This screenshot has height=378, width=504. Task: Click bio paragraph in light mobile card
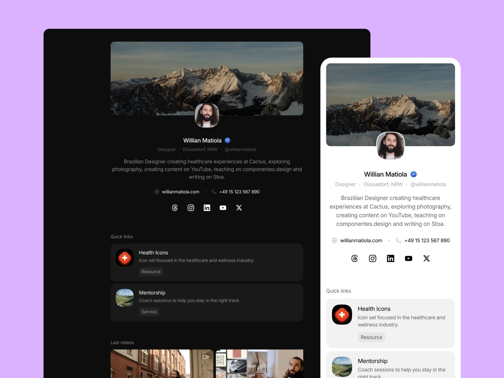pos(391,211)
